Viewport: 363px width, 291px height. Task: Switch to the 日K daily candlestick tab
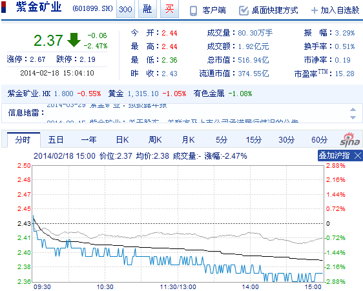(x=122, y=140)
